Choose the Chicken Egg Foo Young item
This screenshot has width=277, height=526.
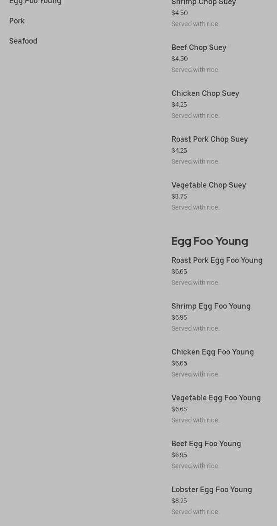pyautogui.click(x=213, y=352)
